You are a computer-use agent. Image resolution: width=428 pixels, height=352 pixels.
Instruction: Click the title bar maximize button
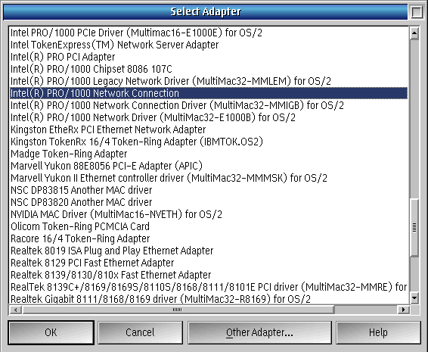coord(417,12)
